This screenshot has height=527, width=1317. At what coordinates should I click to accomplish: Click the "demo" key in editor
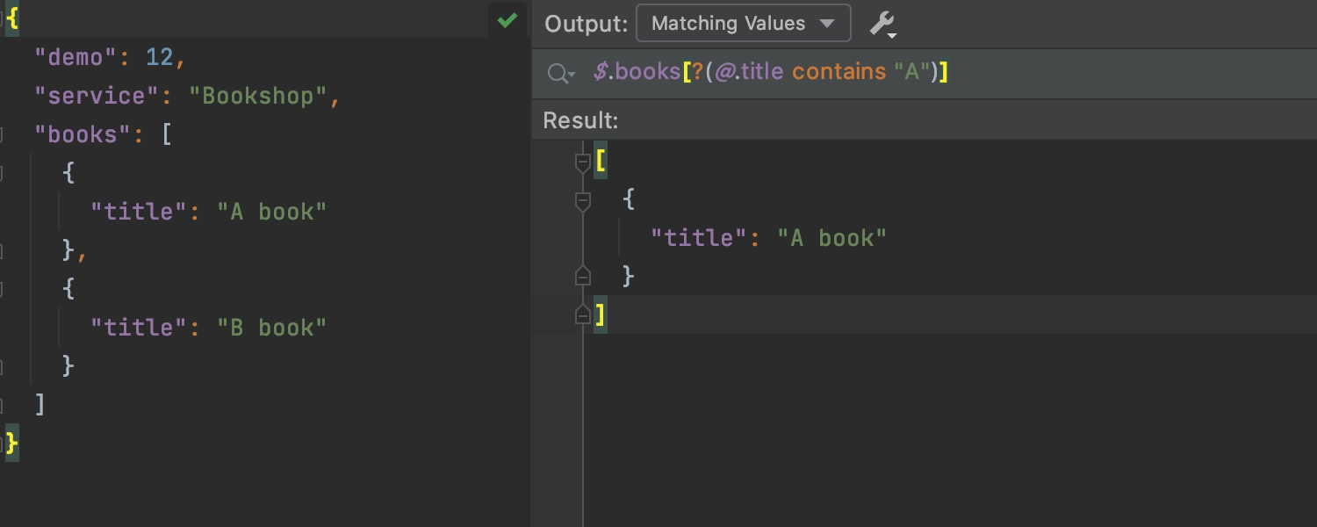(x=76, y=58)
